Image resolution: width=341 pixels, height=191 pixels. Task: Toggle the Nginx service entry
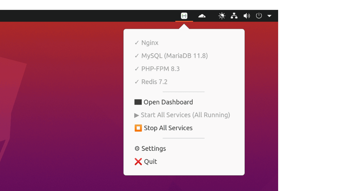184,43
